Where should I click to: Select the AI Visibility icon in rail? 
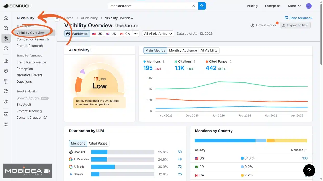pos(6,38)
